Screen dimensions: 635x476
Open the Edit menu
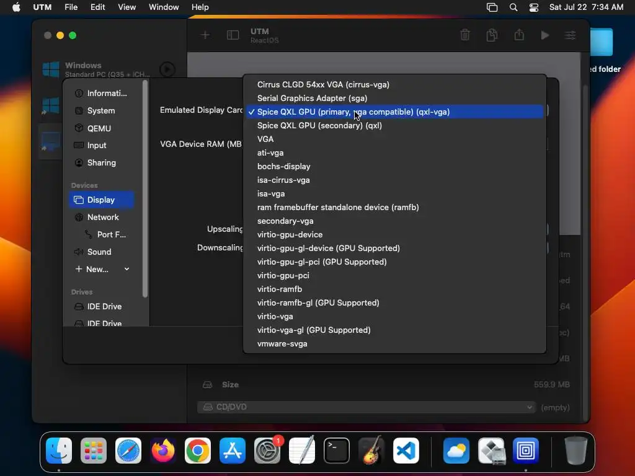coord(97,7)
